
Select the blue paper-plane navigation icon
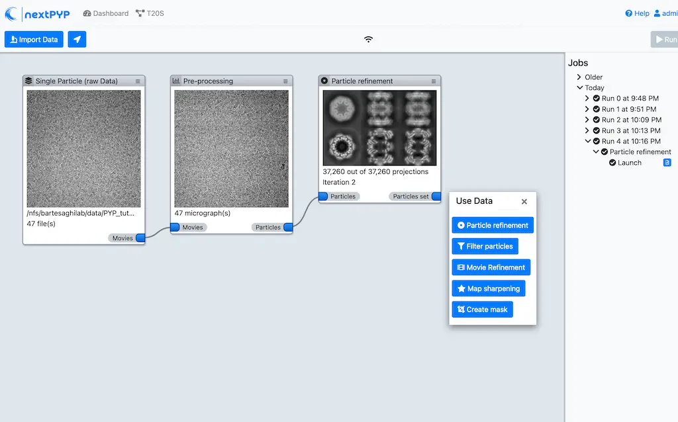[77, 39]
